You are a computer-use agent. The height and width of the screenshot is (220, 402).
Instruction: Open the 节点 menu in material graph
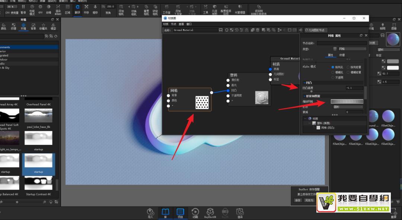pyautogui.click(x=173, y=24)
